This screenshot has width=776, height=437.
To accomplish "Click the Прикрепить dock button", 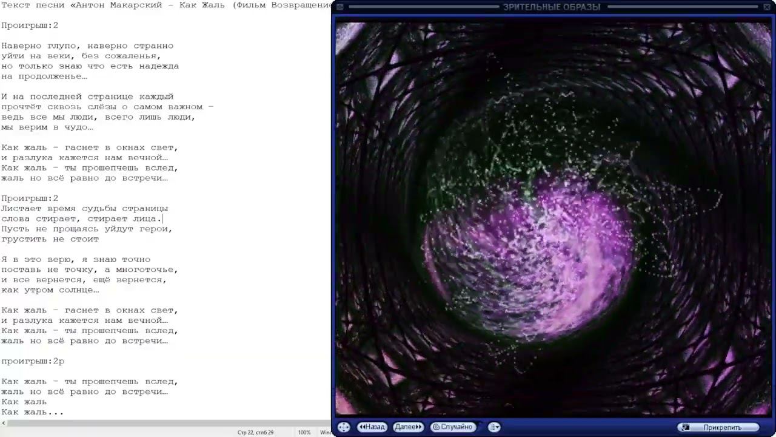I will coord(718,427).
